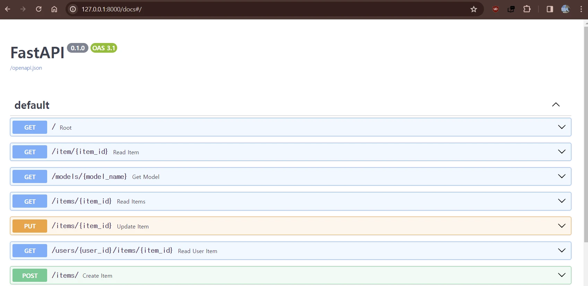Go back to the previous page
588x286 pixels.
coord(8,9)
